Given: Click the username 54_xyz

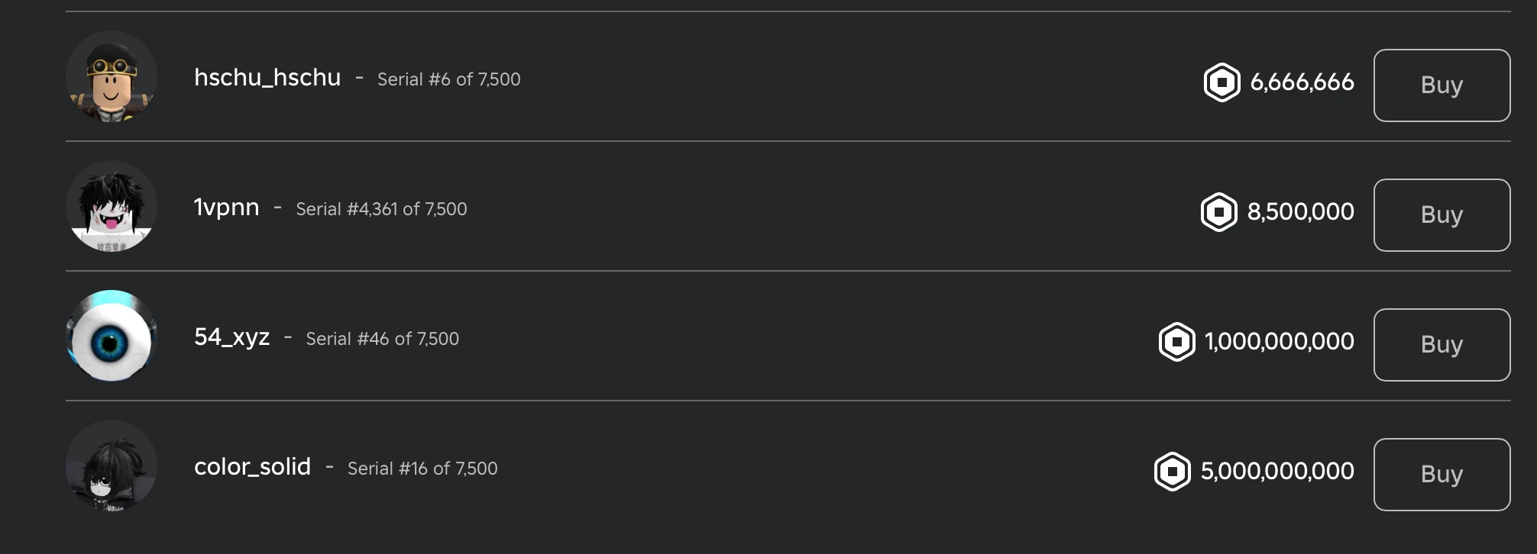Looking at the screenshot, I should (x=232, y=337).
